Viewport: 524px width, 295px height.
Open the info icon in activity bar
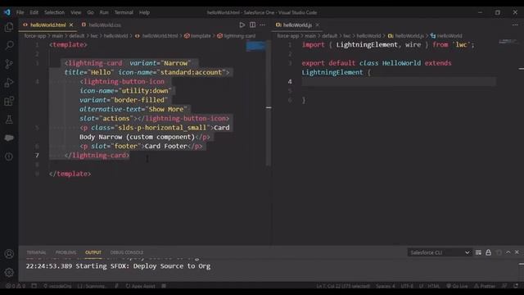pyautogui.click(x=9, y=157)
